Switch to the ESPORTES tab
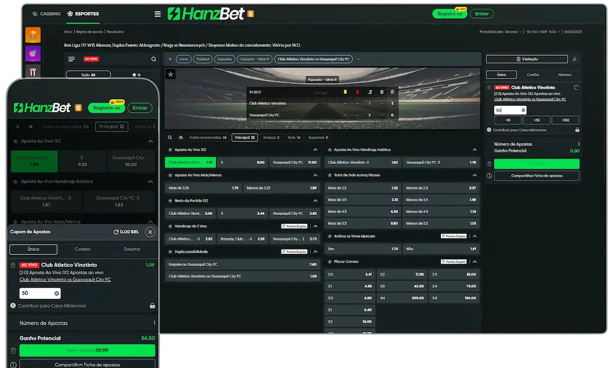615x368 pixels. click(83, 14)
